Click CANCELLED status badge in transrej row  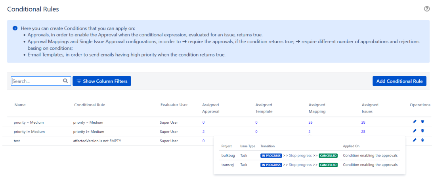[328, 165]
